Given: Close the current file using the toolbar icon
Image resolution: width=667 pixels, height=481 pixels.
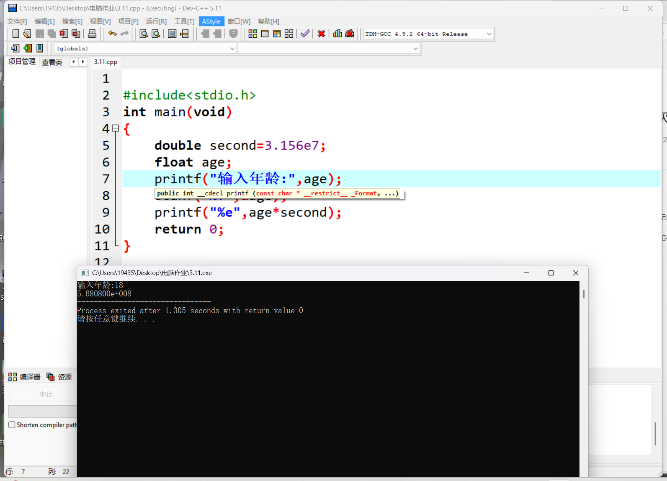Looking at the screenshot, I should coord(64,34).
